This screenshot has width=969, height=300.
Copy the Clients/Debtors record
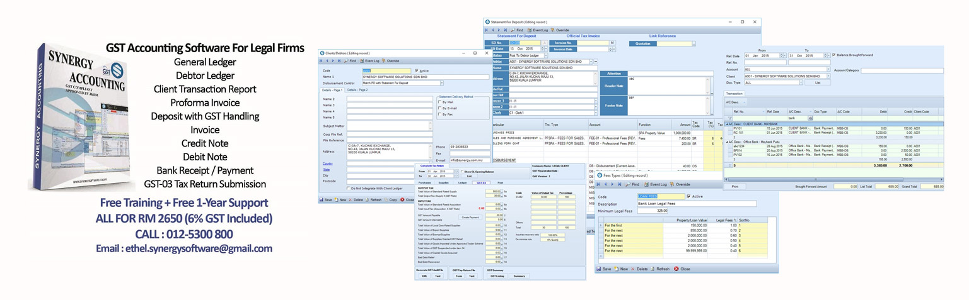coord(390,199)
